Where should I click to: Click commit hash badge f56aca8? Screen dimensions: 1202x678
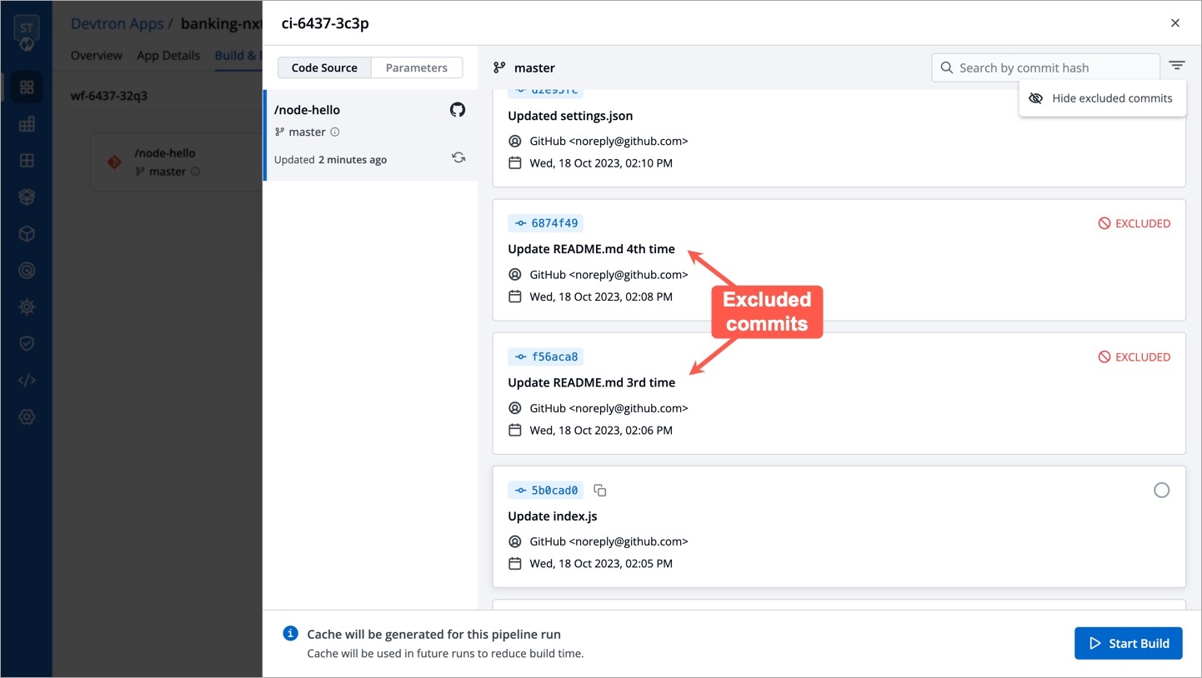tap(545, 356)
